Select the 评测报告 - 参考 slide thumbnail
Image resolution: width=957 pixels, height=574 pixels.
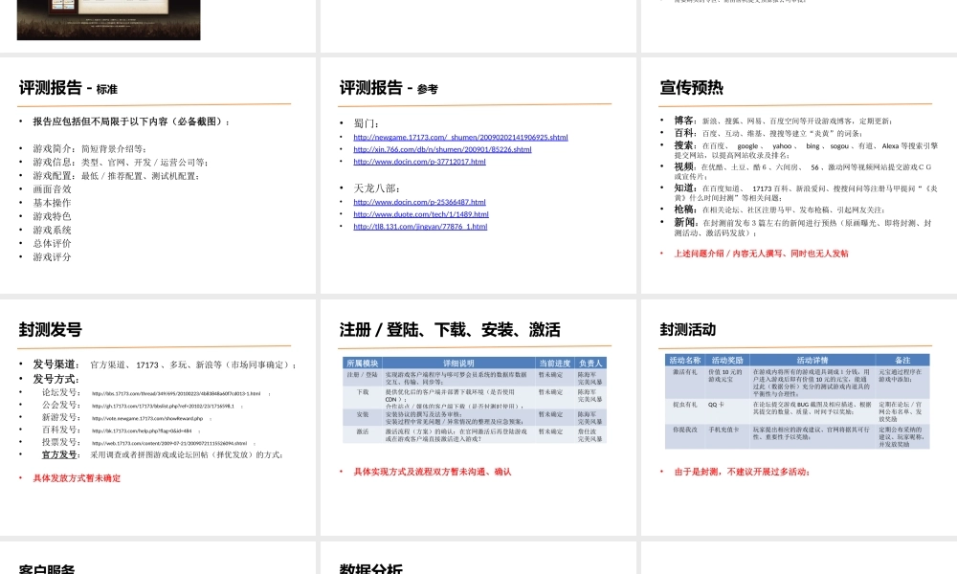(x=478, y=175)
